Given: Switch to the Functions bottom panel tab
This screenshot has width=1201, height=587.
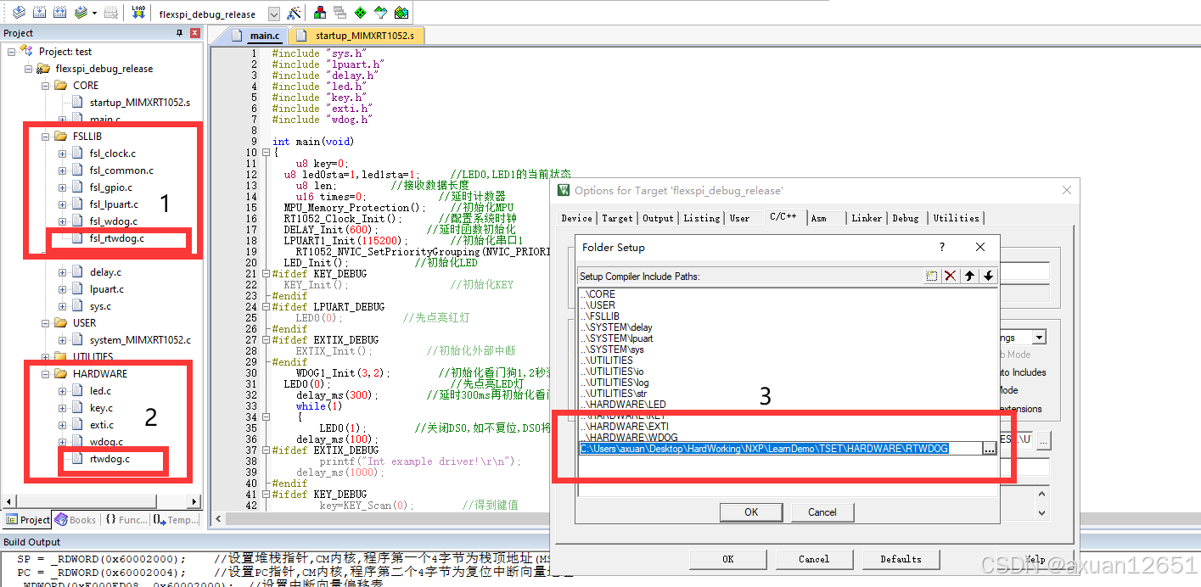Looking at the screenshot, I should tap(126, 520).
